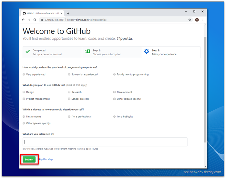Check Other (please specify) usage checkbox
226x179 pixels.
coord(114,99)
